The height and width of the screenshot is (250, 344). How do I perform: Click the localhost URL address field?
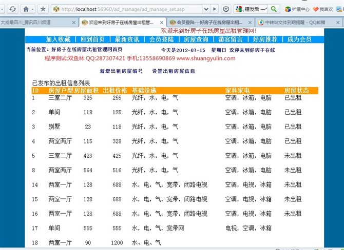pos(128,9)
